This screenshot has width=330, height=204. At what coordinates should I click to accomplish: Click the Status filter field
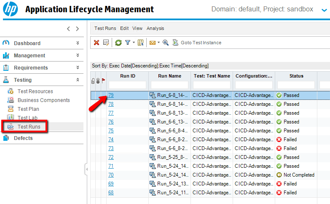click(x=296, y=85)
